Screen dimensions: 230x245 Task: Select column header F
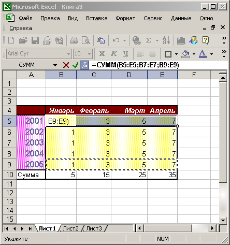click(194, 75)
